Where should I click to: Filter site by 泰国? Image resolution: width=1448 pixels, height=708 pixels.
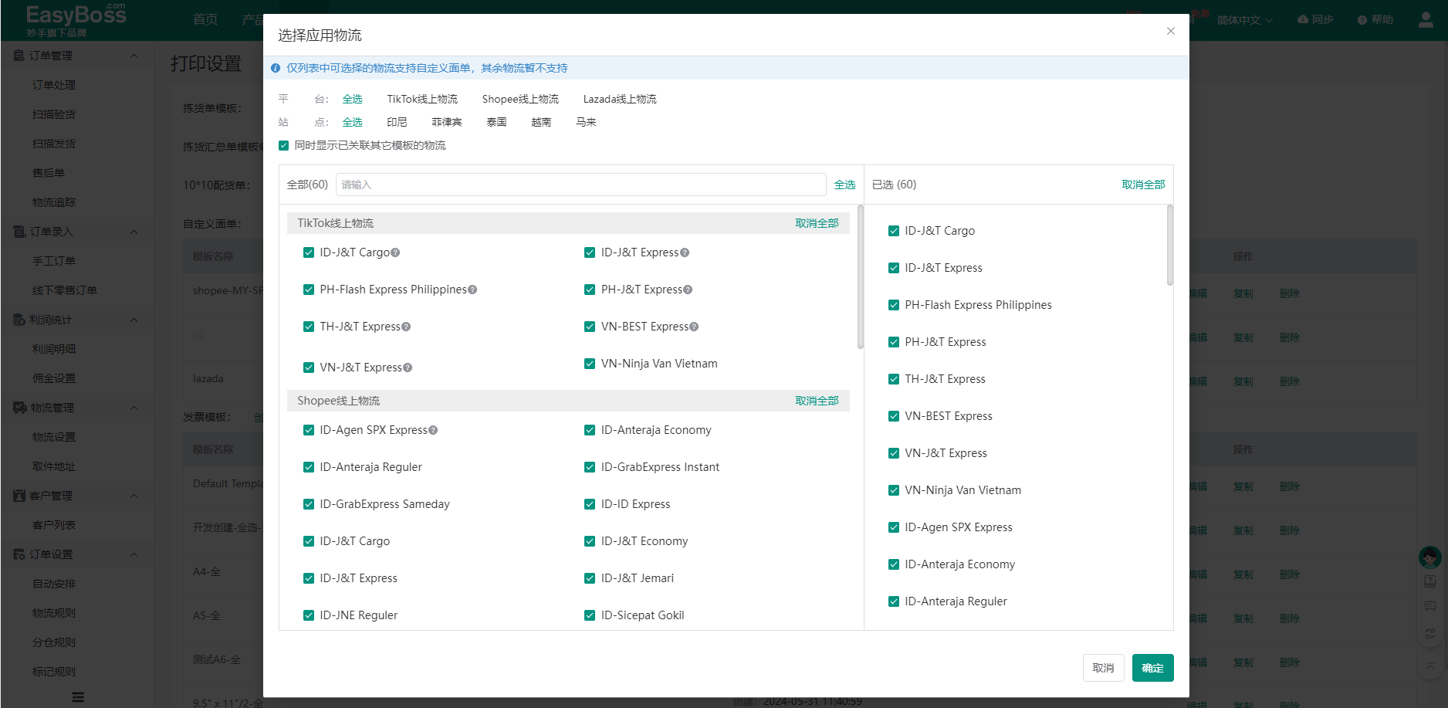coord(496,122)
